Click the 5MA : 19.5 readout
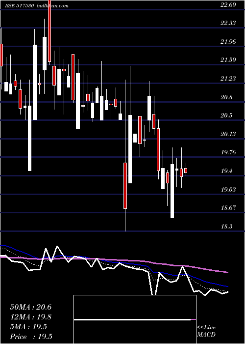Viewport: 245px width, 344px height. pyautogui.click(x=28, y=327)
